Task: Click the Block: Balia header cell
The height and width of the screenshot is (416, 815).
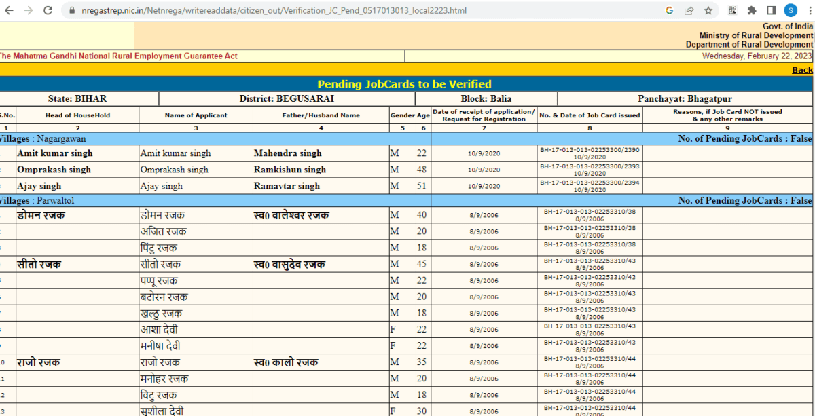Action: pos(486,98)
